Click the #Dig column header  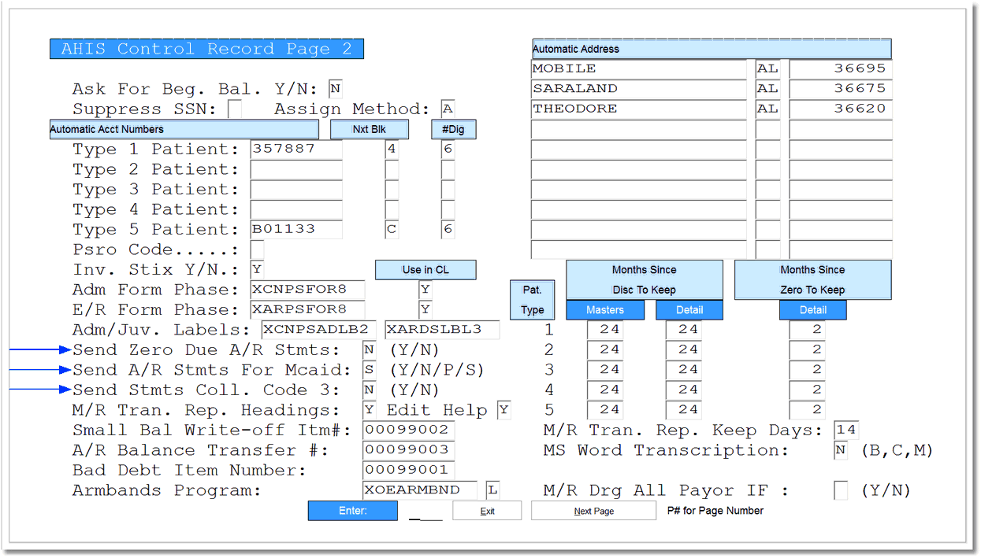tap(454, 129)
